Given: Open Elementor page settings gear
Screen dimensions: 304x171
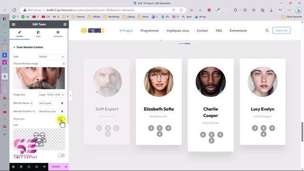Looking at the screenshot, I should (13, 167).
